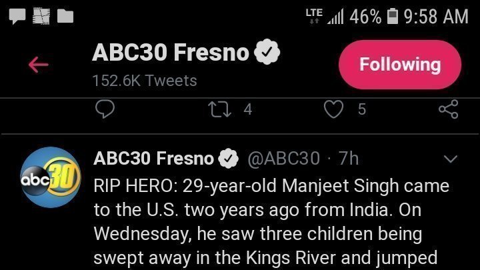
Task: Expand the tweet options chevron
Action: [451, 159]
